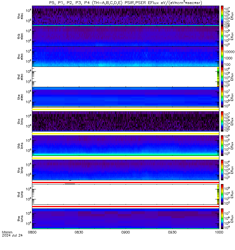The height and width of the screenshot is (250, 235).
Task: Click inside the tha ions spectrogram panel
Action: click(x=126, y=121)
